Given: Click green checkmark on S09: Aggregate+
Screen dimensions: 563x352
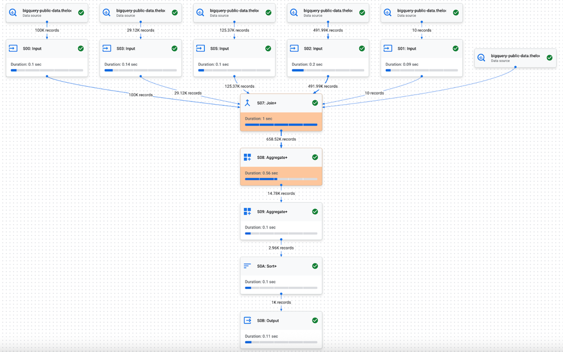Looking at the screenshot, I should pos(315,212).
